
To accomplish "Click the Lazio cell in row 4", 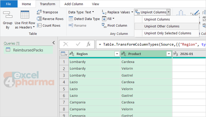I will point(94,82).
